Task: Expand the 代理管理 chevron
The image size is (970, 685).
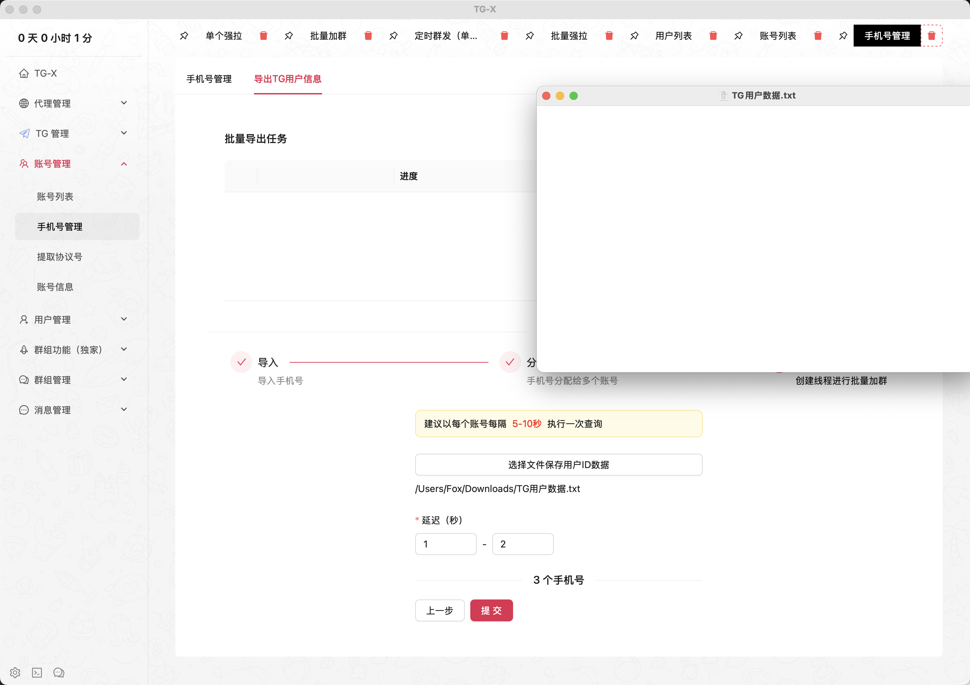Action: coord(124,103)
